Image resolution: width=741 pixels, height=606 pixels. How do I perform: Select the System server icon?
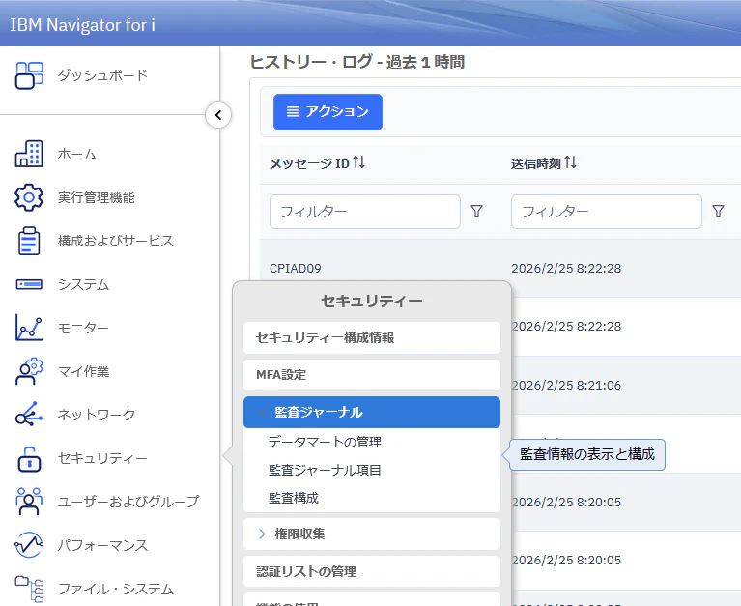point(29,284)
